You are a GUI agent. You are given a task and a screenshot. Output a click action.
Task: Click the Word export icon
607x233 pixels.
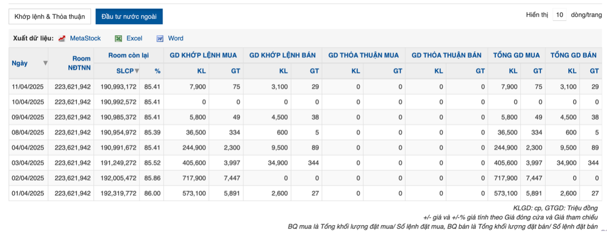click(160, 38)
